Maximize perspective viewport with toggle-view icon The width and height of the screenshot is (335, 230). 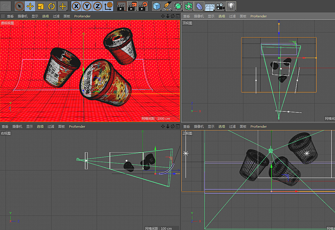point(178,16)
